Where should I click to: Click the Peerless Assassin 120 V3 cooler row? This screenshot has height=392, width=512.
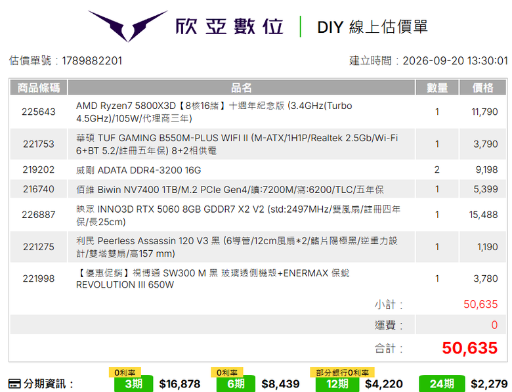tap(258, 247)
